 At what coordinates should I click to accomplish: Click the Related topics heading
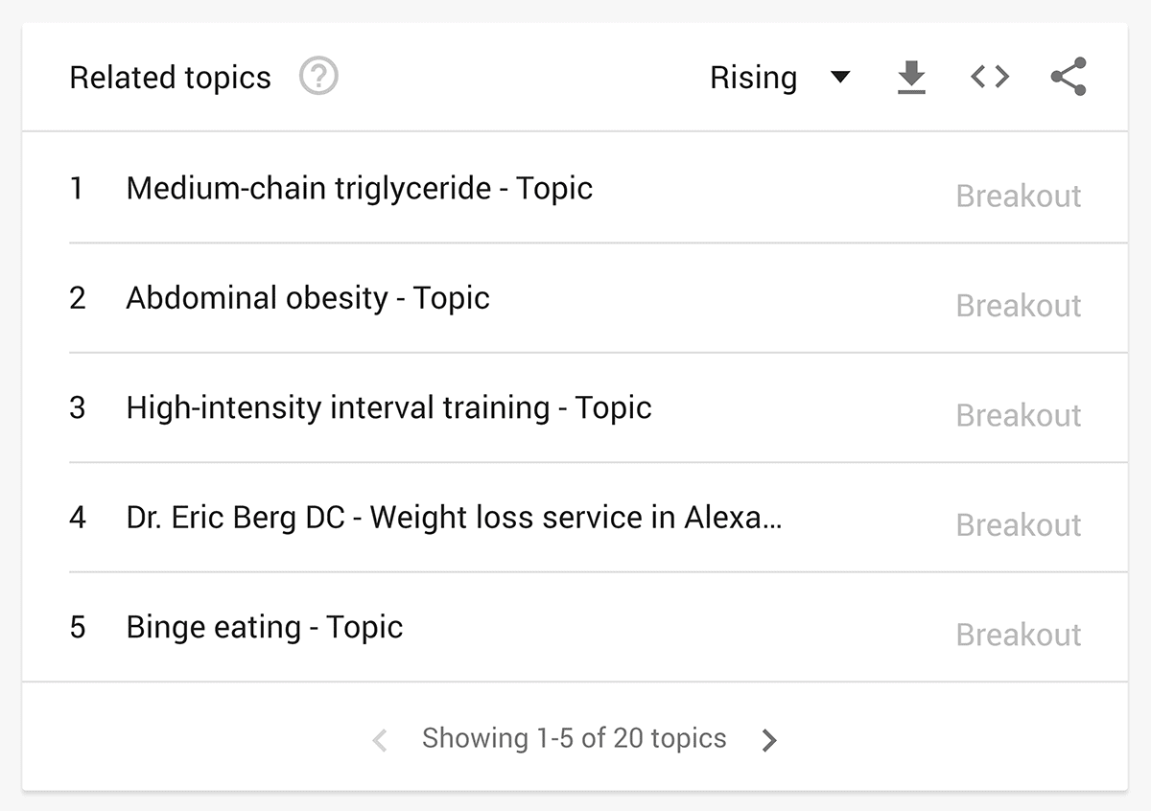pyautogui.click(x=171, y=78)
